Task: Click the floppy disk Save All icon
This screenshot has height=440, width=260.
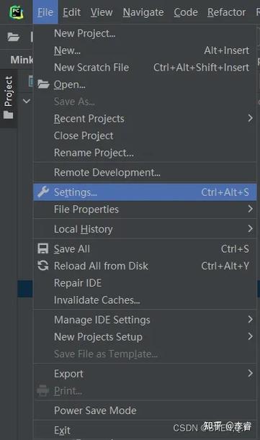Action: (43, 248)
